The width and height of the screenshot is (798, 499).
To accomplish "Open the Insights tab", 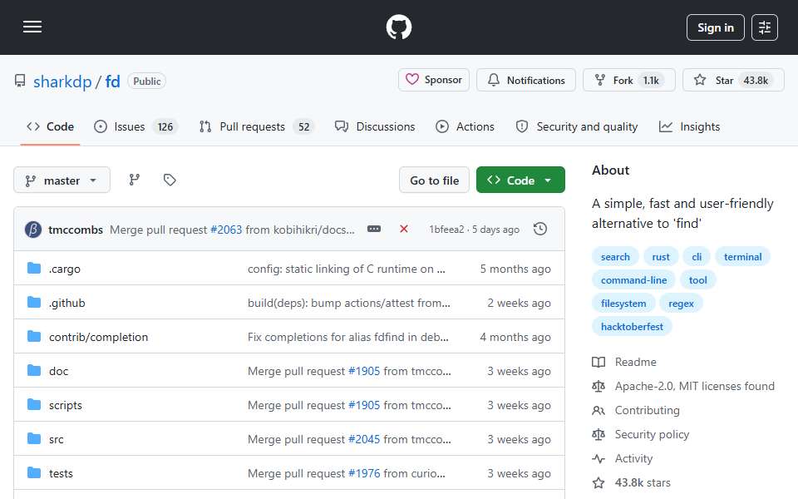I will click(689, 126).
